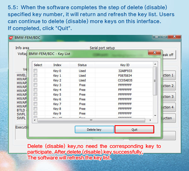
Task: Tick the checkbox for Key 0
Action: 35,71
